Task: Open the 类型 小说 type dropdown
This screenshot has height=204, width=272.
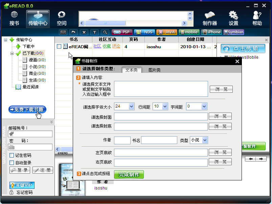Action: [205, 140]
